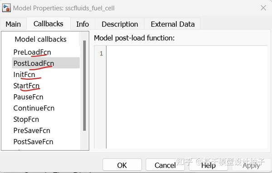This screenshot has height=173, width=272.
Task: Pick StartFcn from the model callbacks
Action: pos(26,86)
